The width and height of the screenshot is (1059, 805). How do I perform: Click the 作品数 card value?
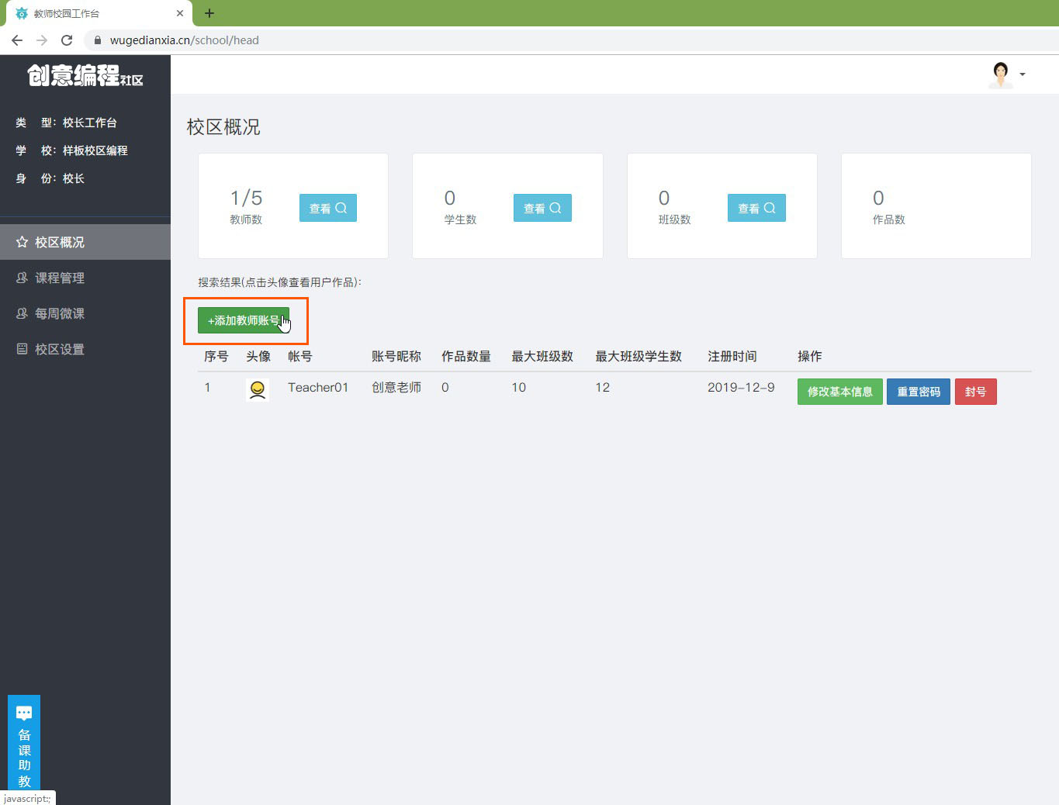[x=878, y=198]
